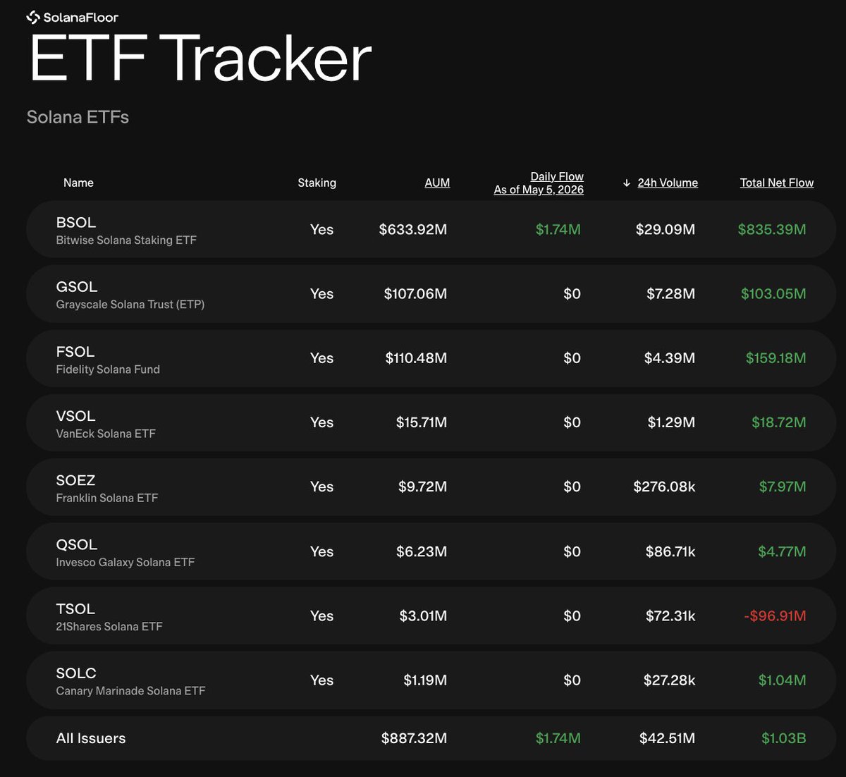846x777 pixels.
Task: Select the FSOL Fidelity Solana Fund row
Action: tap(431, 358)
